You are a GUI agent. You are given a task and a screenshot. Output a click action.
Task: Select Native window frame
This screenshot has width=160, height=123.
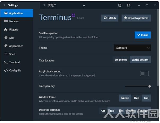(x=125, y=98)
